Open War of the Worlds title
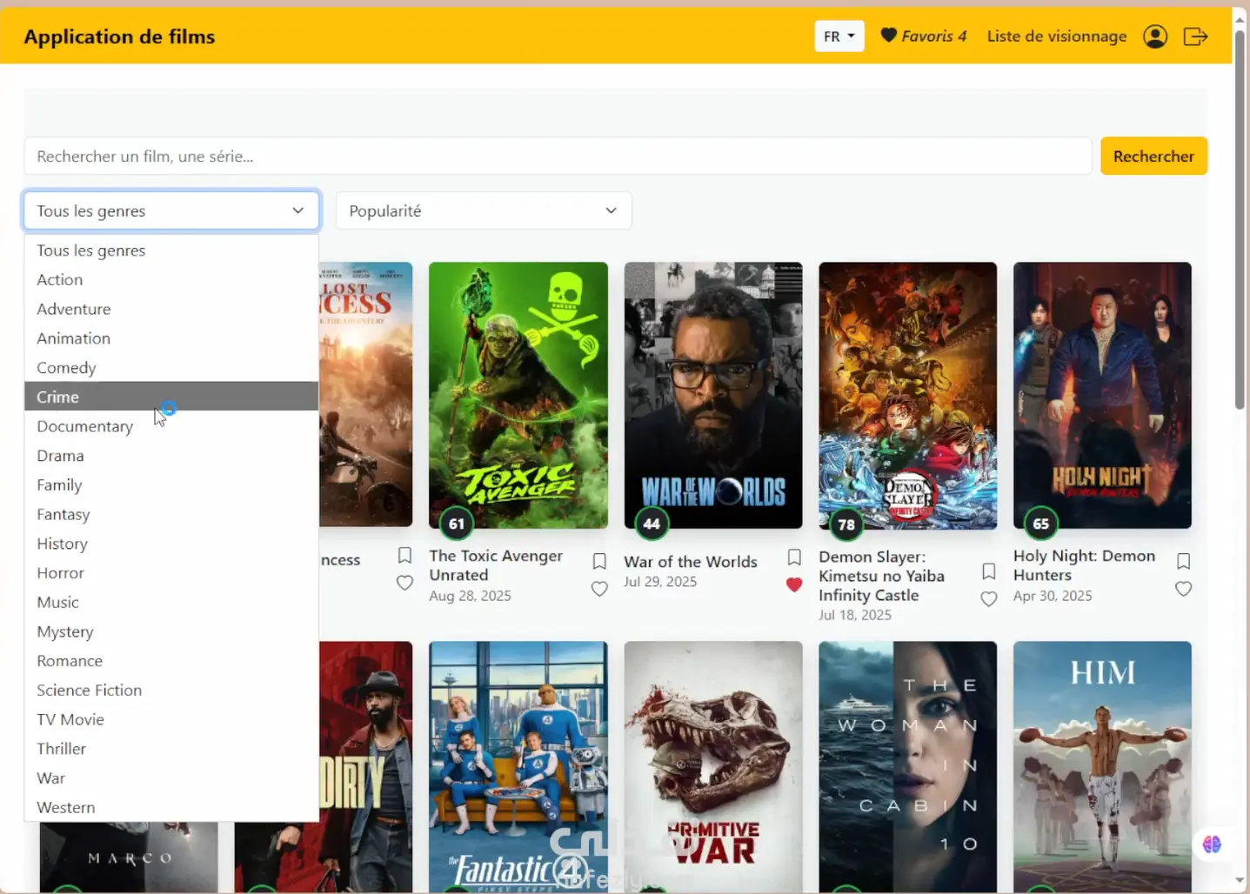The height and width of the screenshot is (894, 1250). click(691, 562)
